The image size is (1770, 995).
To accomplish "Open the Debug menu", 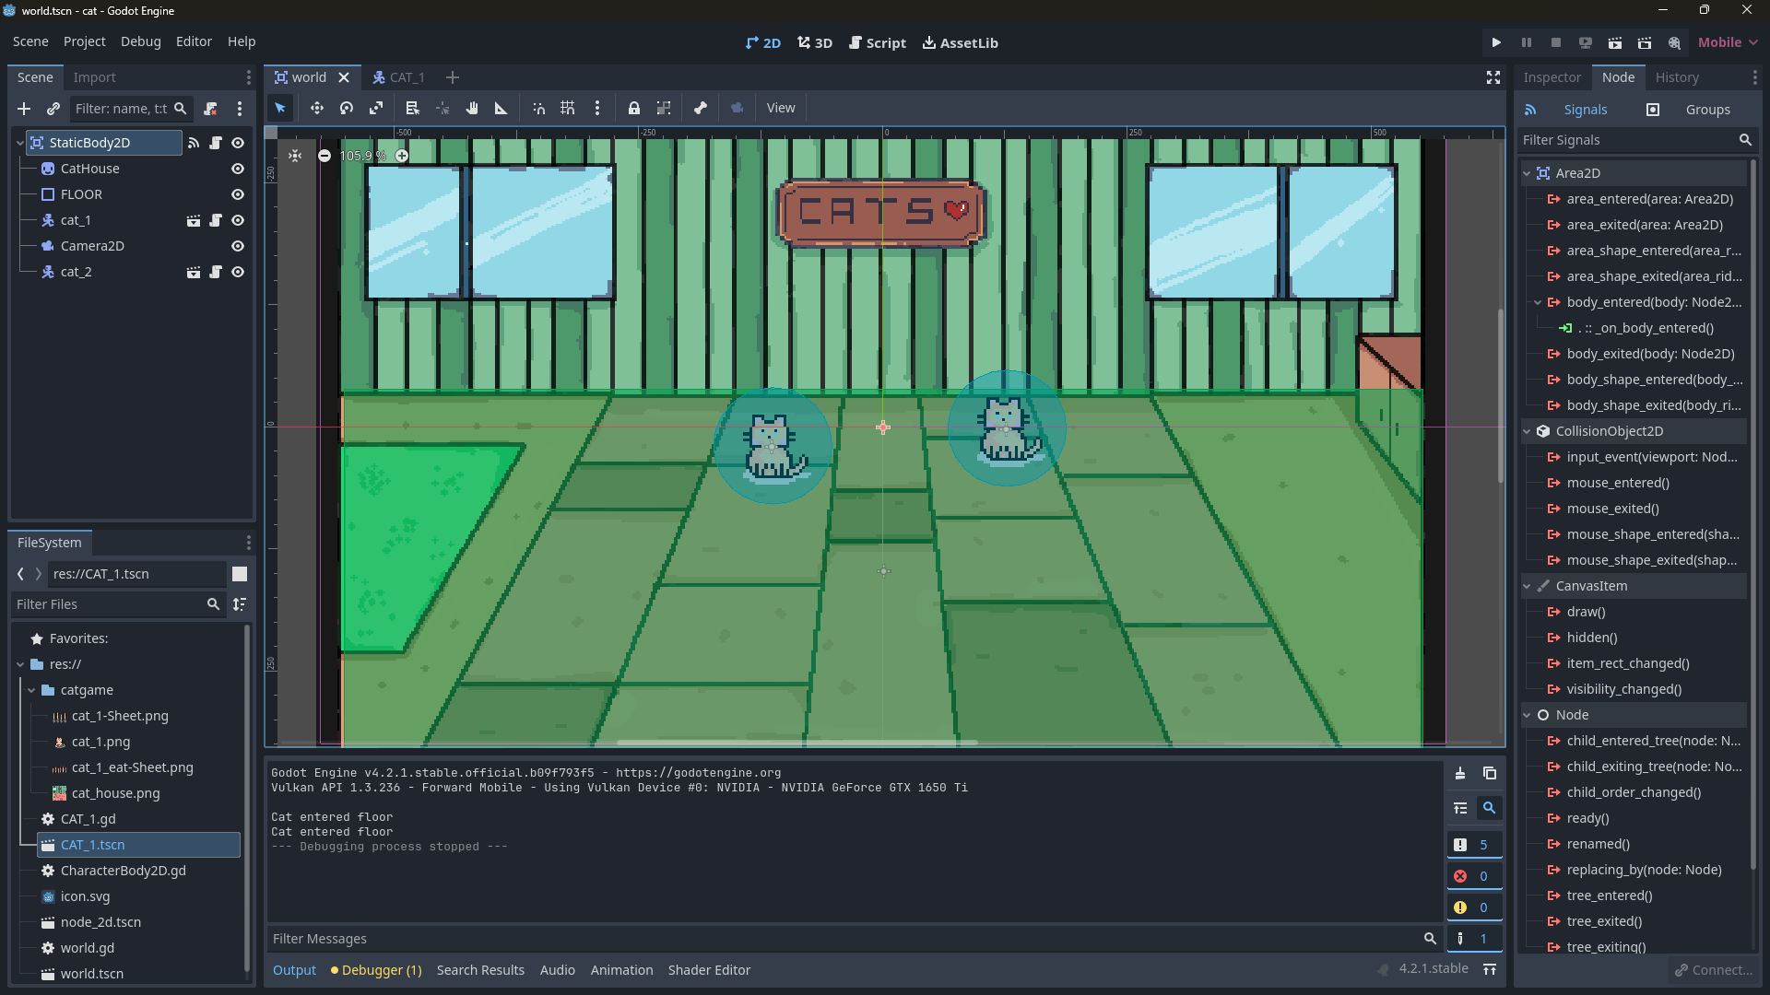I will [x=140, y=41].
